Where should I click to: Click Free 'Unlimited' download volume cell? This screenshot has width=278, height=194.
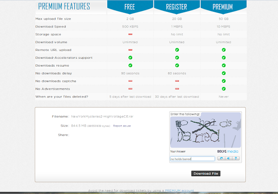point(130,42)
